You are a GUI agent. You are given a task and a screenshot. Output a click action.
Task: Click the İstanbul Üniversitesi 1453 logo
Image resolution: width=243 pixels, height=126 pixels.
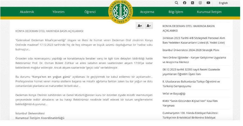(121, 12)
